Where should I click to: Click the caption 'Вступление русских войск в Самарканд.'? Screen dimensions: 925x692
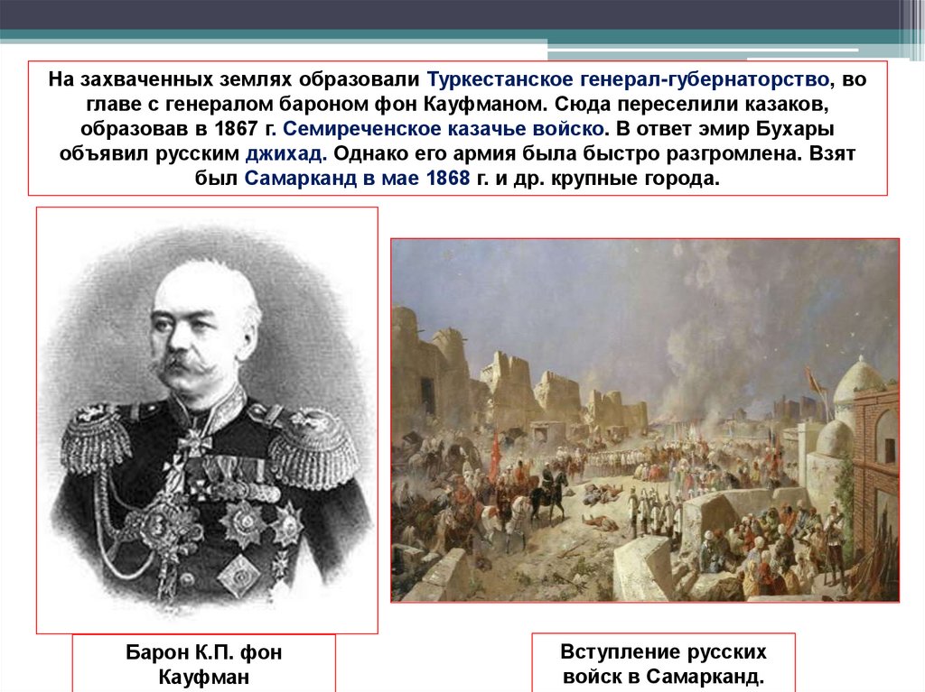[x=663, y=663]
